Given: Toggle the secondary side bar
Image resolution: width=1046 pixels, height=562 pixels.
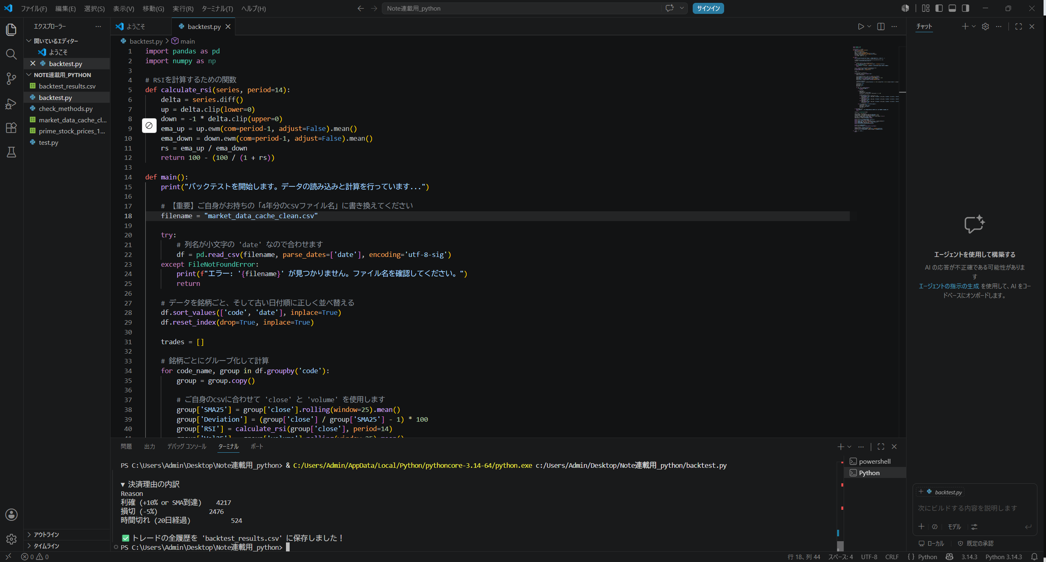Looking at the screenshot, I should coord(965,8).
